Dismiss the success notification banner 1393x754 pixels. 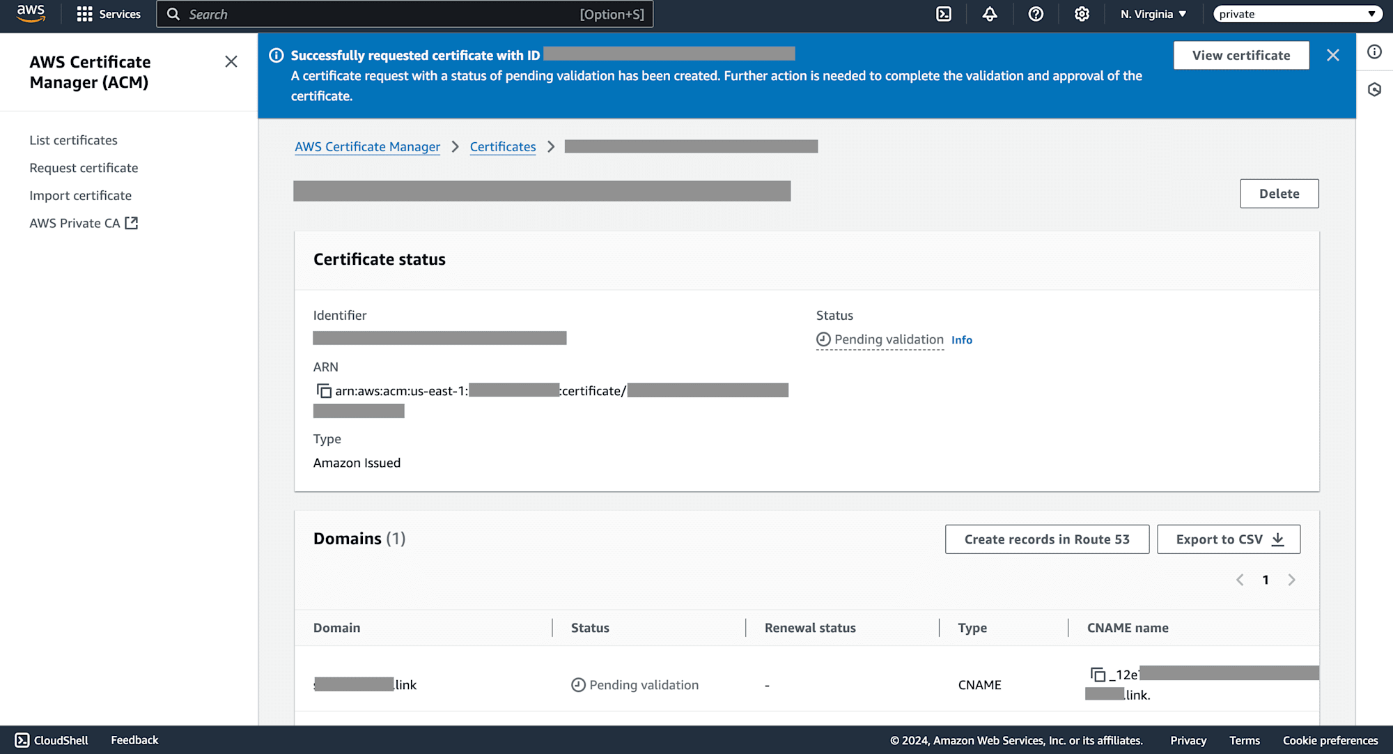pyautogui.click(x=1333, y=55)
